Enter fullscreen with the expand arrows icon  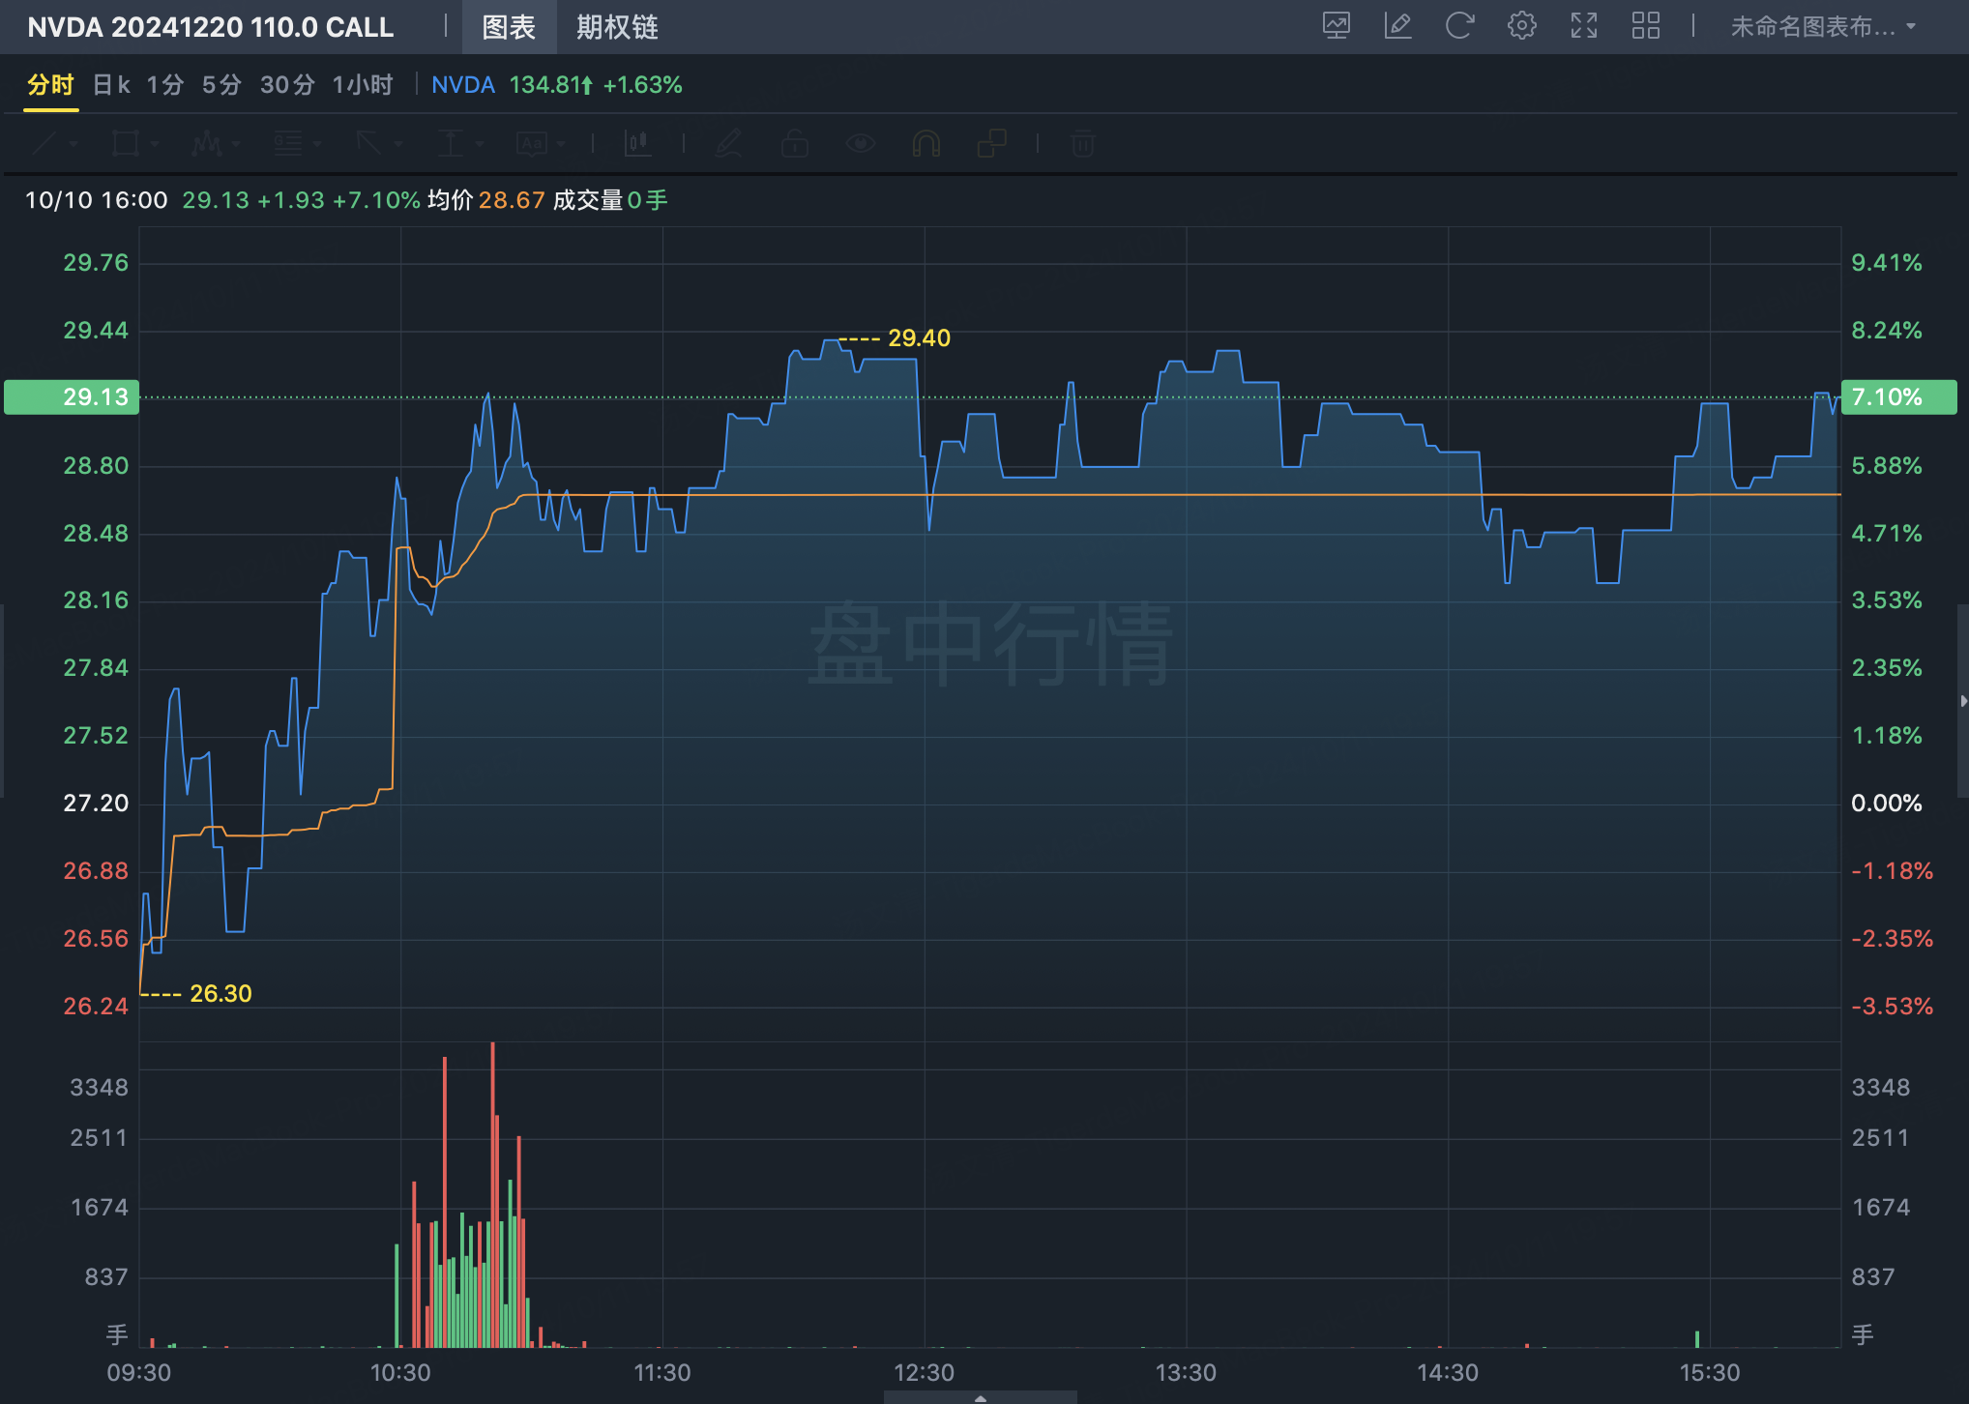[x=1584, y=26]
